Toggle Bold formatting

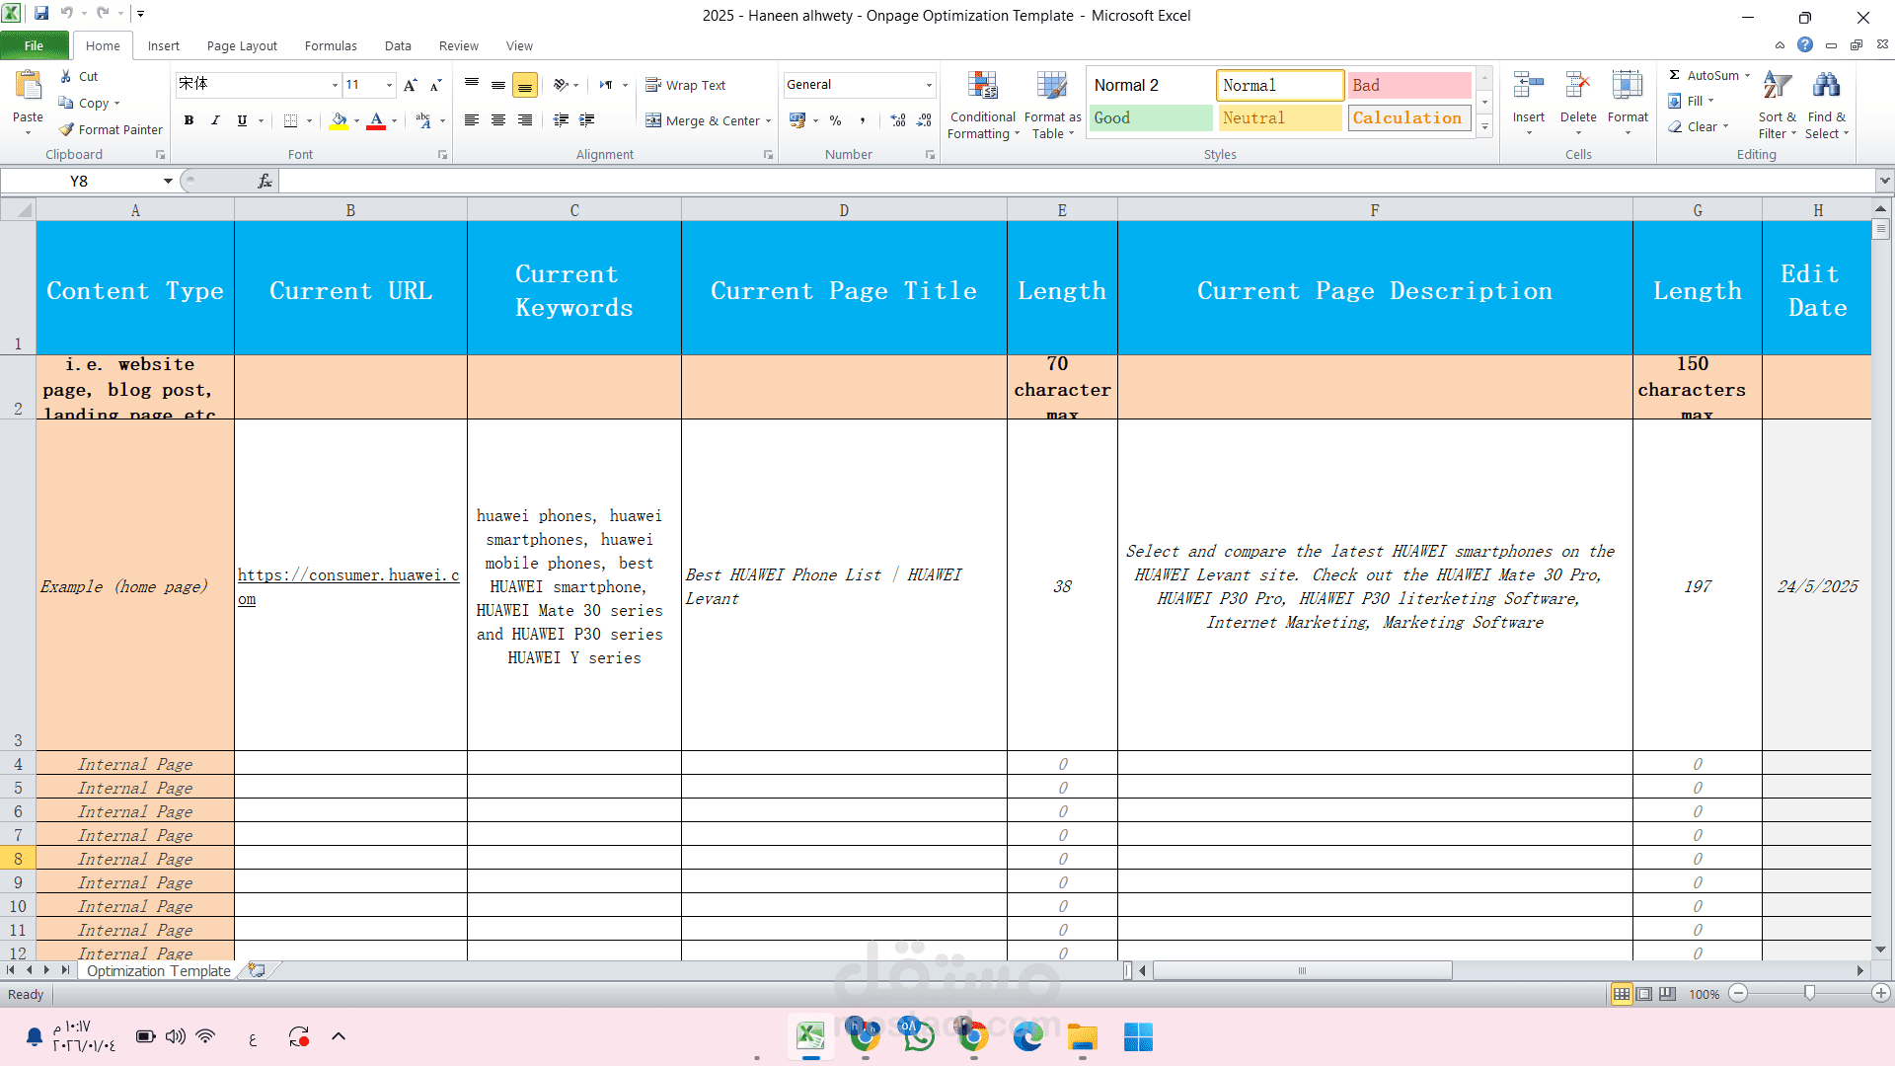coord(189,120)
